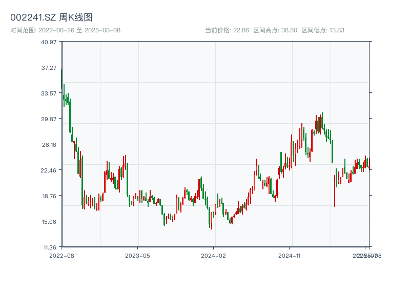The width and height of the screenshot is (410, 308).
Task: Click the x-axis label 2024-11
Action: pos(290,256)
